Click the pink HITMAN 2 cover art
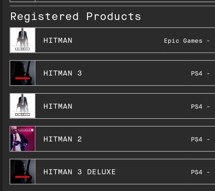215x191 pixels. [23, 139]
